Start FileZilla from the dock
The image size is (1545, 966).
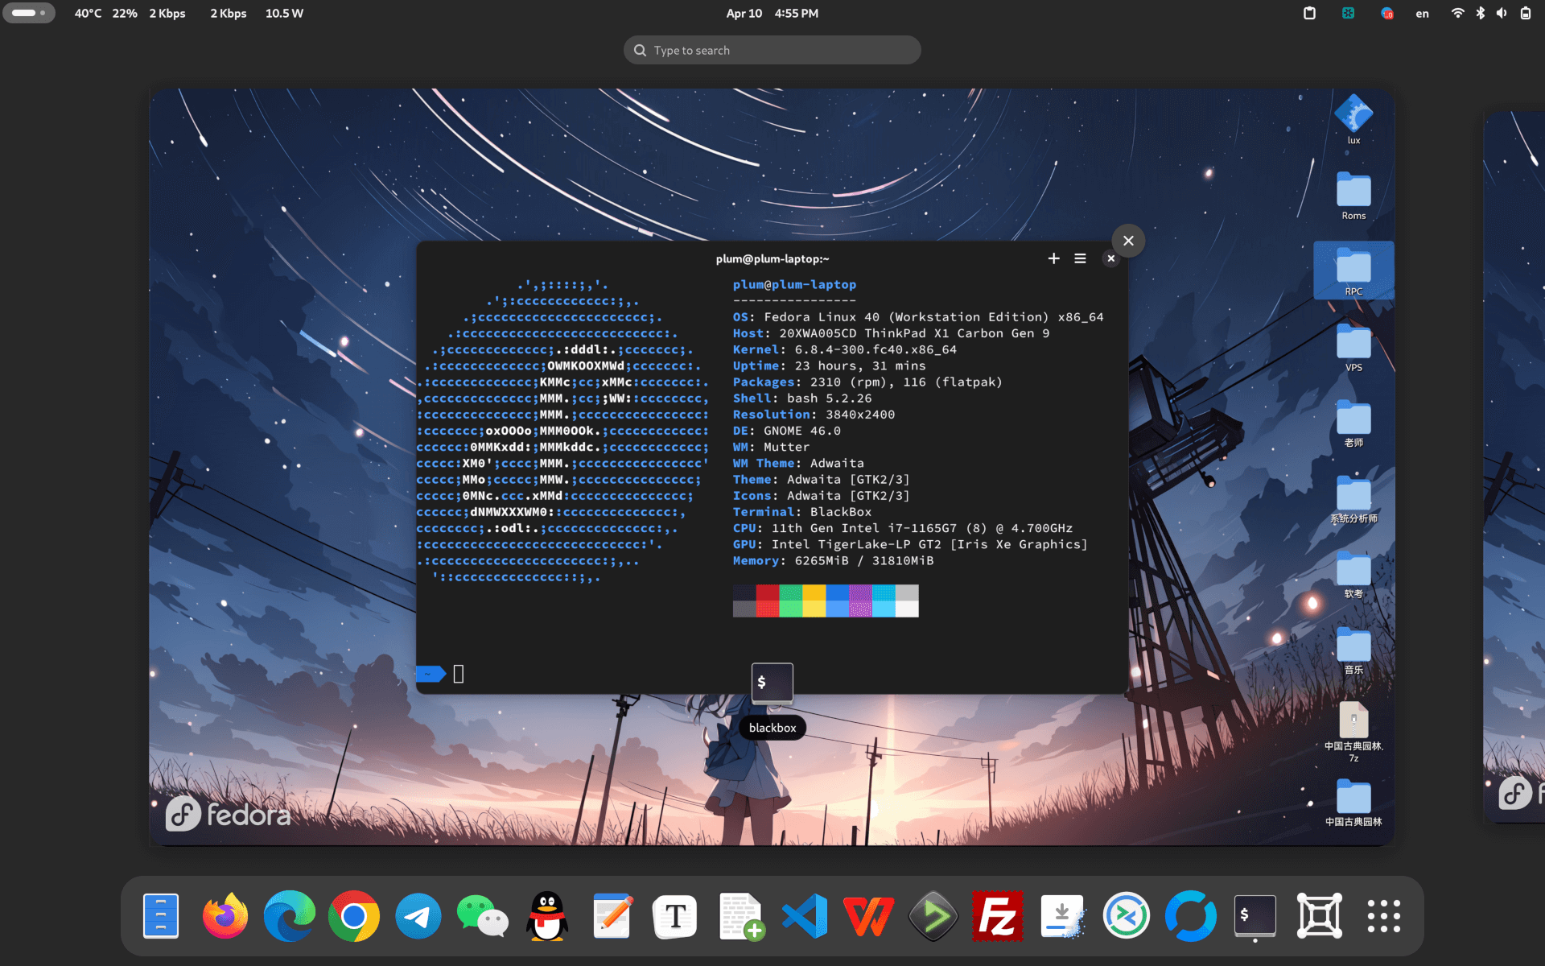(997, 915)
